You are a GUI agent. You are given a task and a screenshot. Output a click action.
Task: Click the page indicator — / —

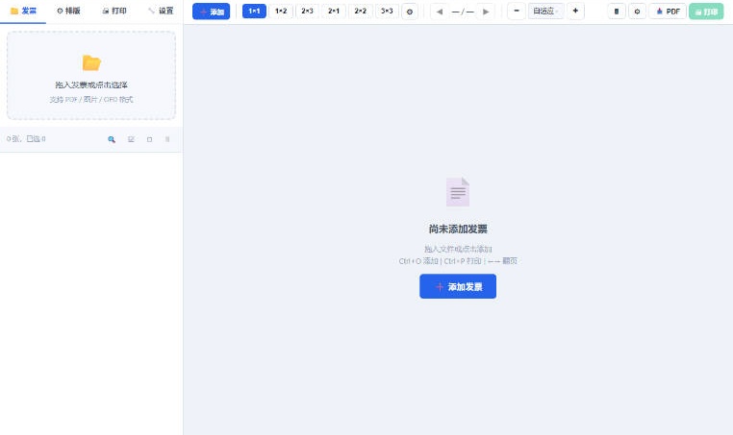pos(463,12)
